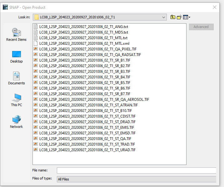
Task: Open Network shortcut
Action: click(16, 122)
